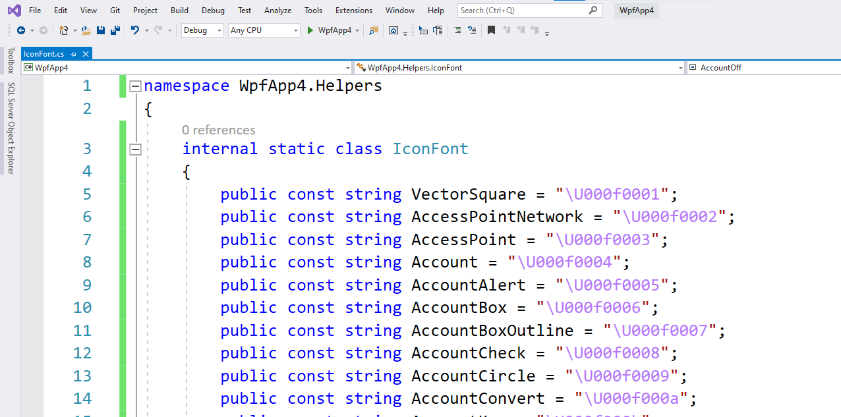Click the WpfApp4 solution name label in title bar
841x417 pixels.
point(637,11)
